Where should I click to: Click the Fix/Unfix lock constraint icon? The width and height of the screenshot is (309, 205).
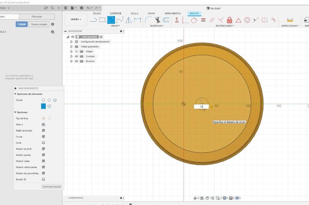click(229, 20)
